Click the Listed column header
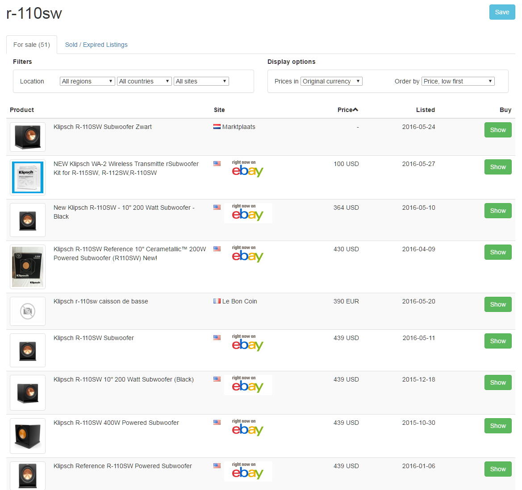 point(426,110)
